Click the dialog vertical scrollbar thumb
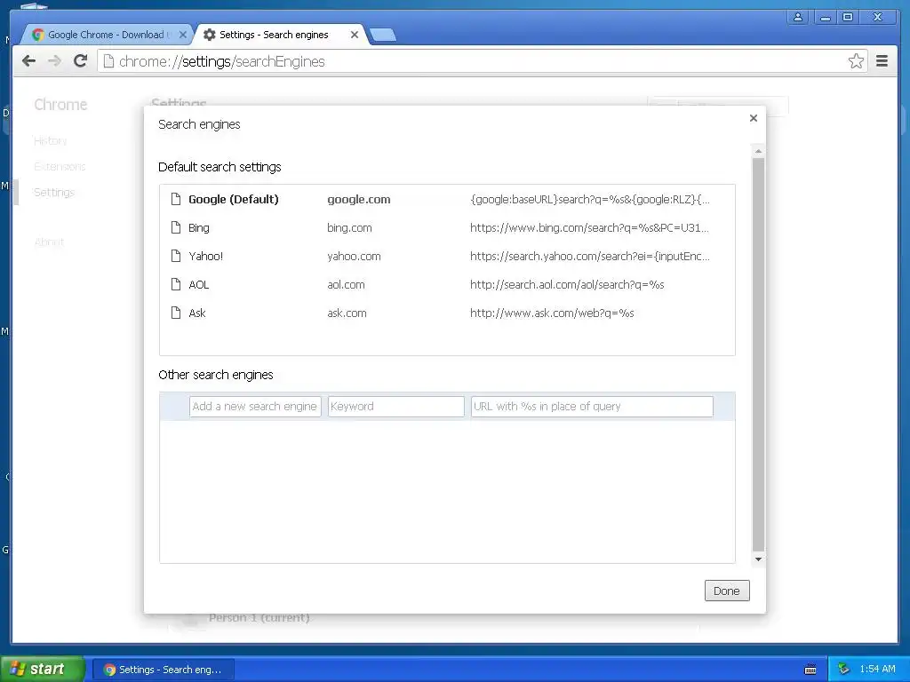 point(758,355)
